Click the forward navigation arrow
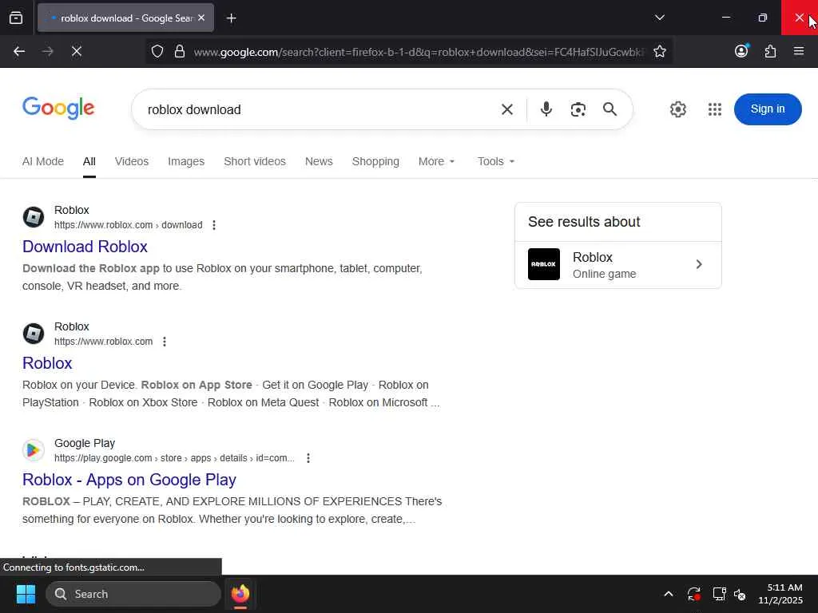This screenshot has height=613, width=818. pyautogui.click(x=47, y=51)
